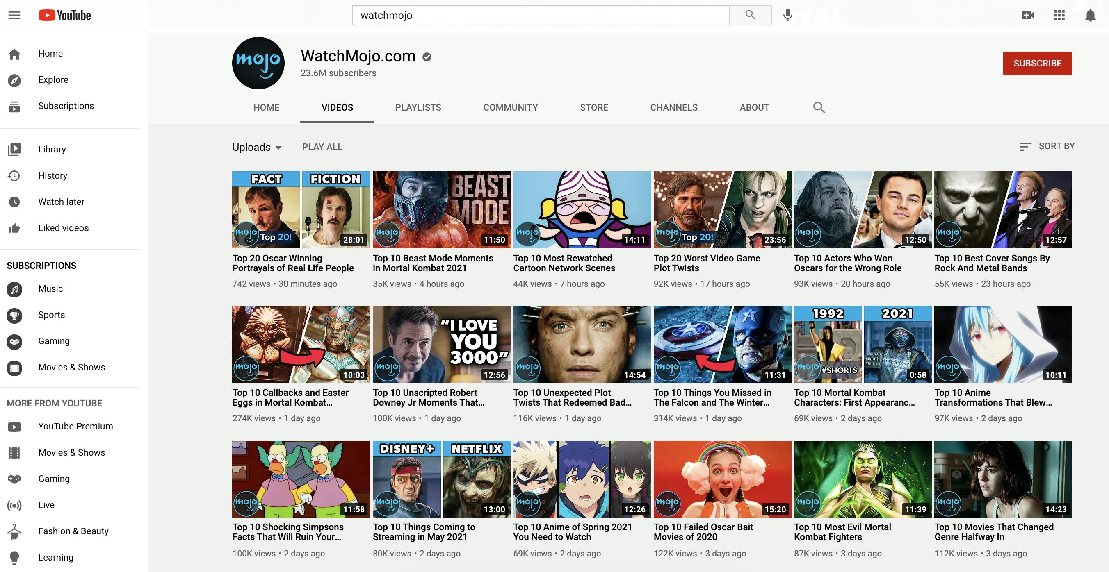The image size is (1109, 572).
Task: Open Top 10 Anime Transformations title
Action: click(993, 398)
